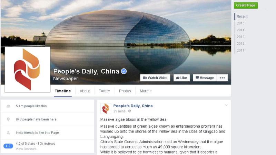The height and width of the screenshot is (155, 276).
Task: Open the three-dots more options button
Action: click(x=222, y=78)
